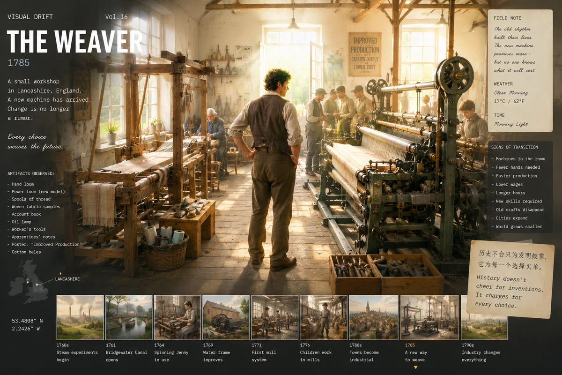Click the Vol.16 label
The image size is (562, 375).
tap(117, 17)
